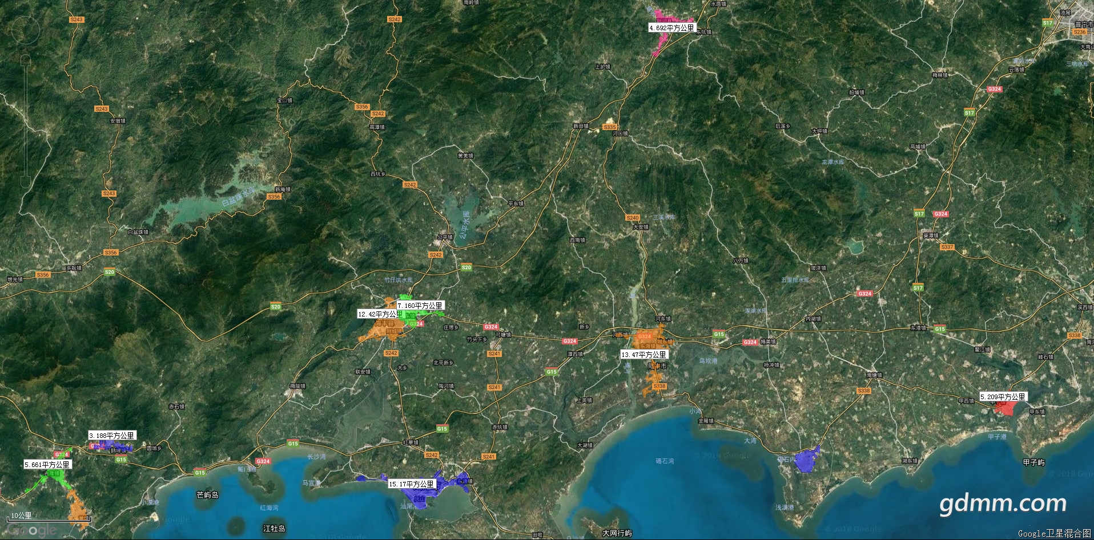
Task: Click the 海丰县 county name
Action: click(x=384, y=323)
